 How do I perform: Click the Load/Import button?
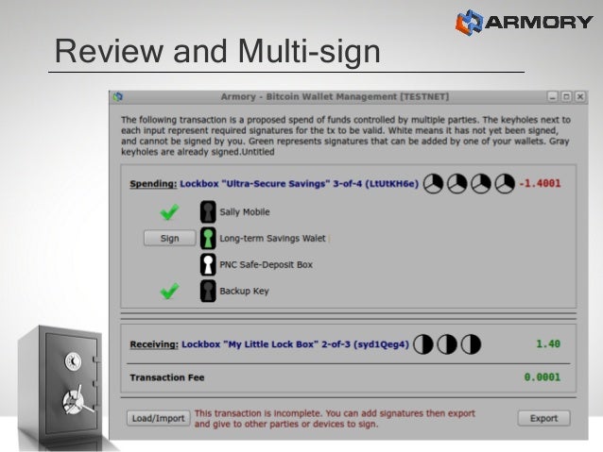159,418
